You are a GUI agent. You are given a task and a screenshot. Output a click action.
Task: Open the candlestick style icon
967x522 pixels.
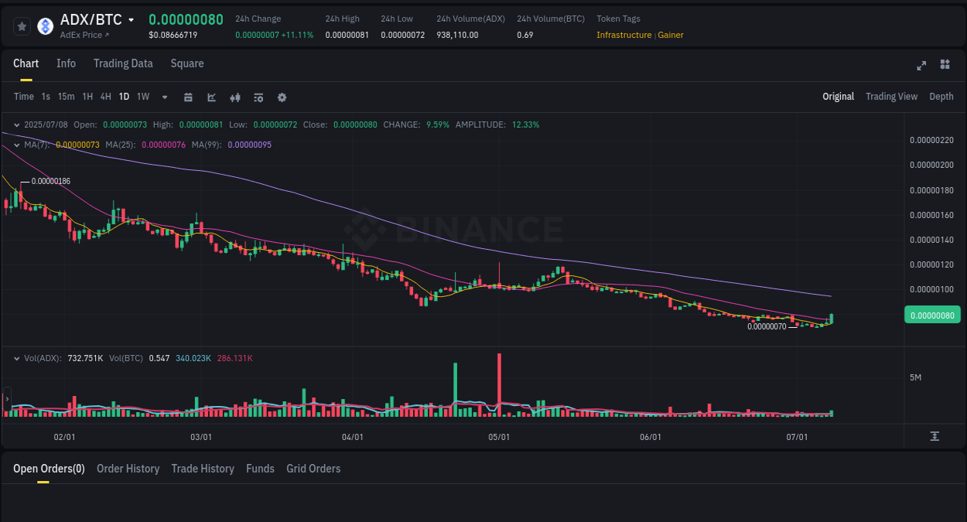point(234,97)
